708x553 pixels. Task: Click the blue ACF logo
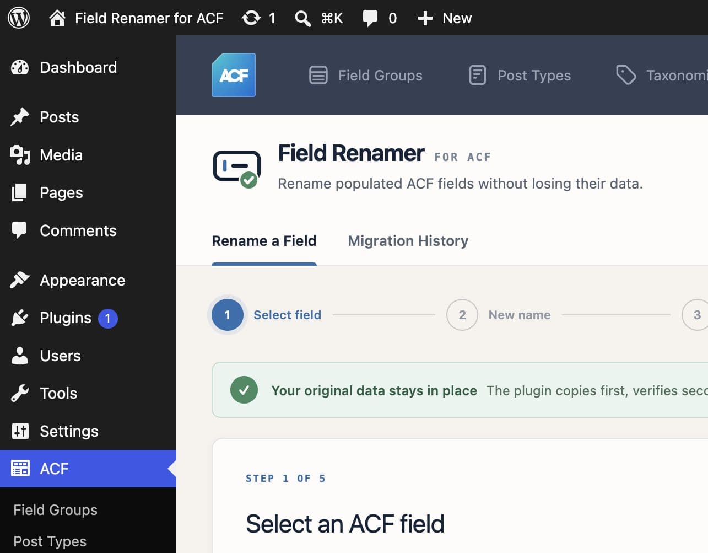tap(234, 75)
